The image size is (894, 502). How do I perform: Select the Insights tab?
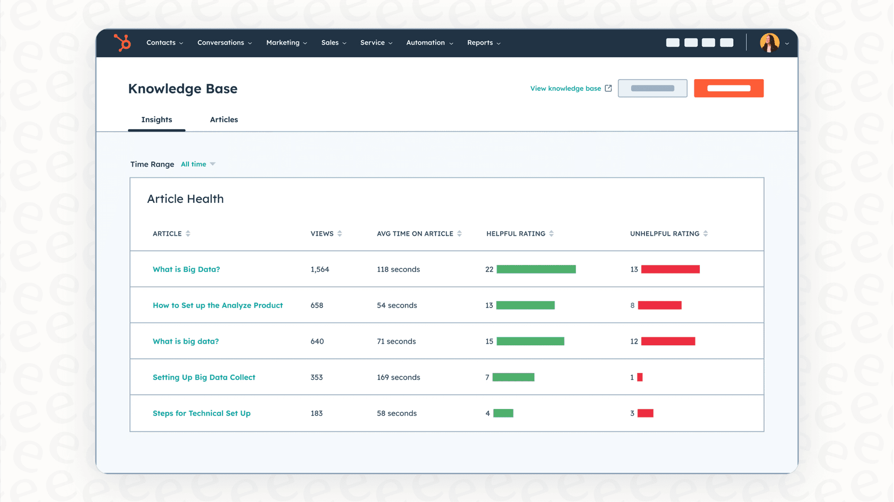156,120
